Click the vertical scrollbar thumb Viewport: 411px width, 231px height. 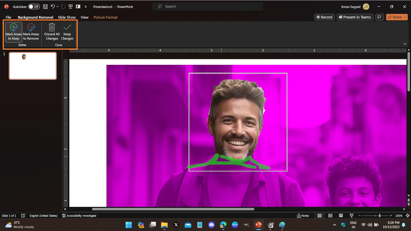pyautogui.click(x=409, y=72)
